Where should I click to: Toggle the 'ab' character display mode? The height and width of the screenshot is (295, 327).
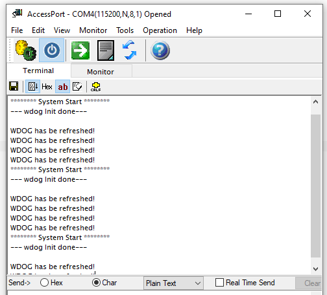click(x=63, y=87)
